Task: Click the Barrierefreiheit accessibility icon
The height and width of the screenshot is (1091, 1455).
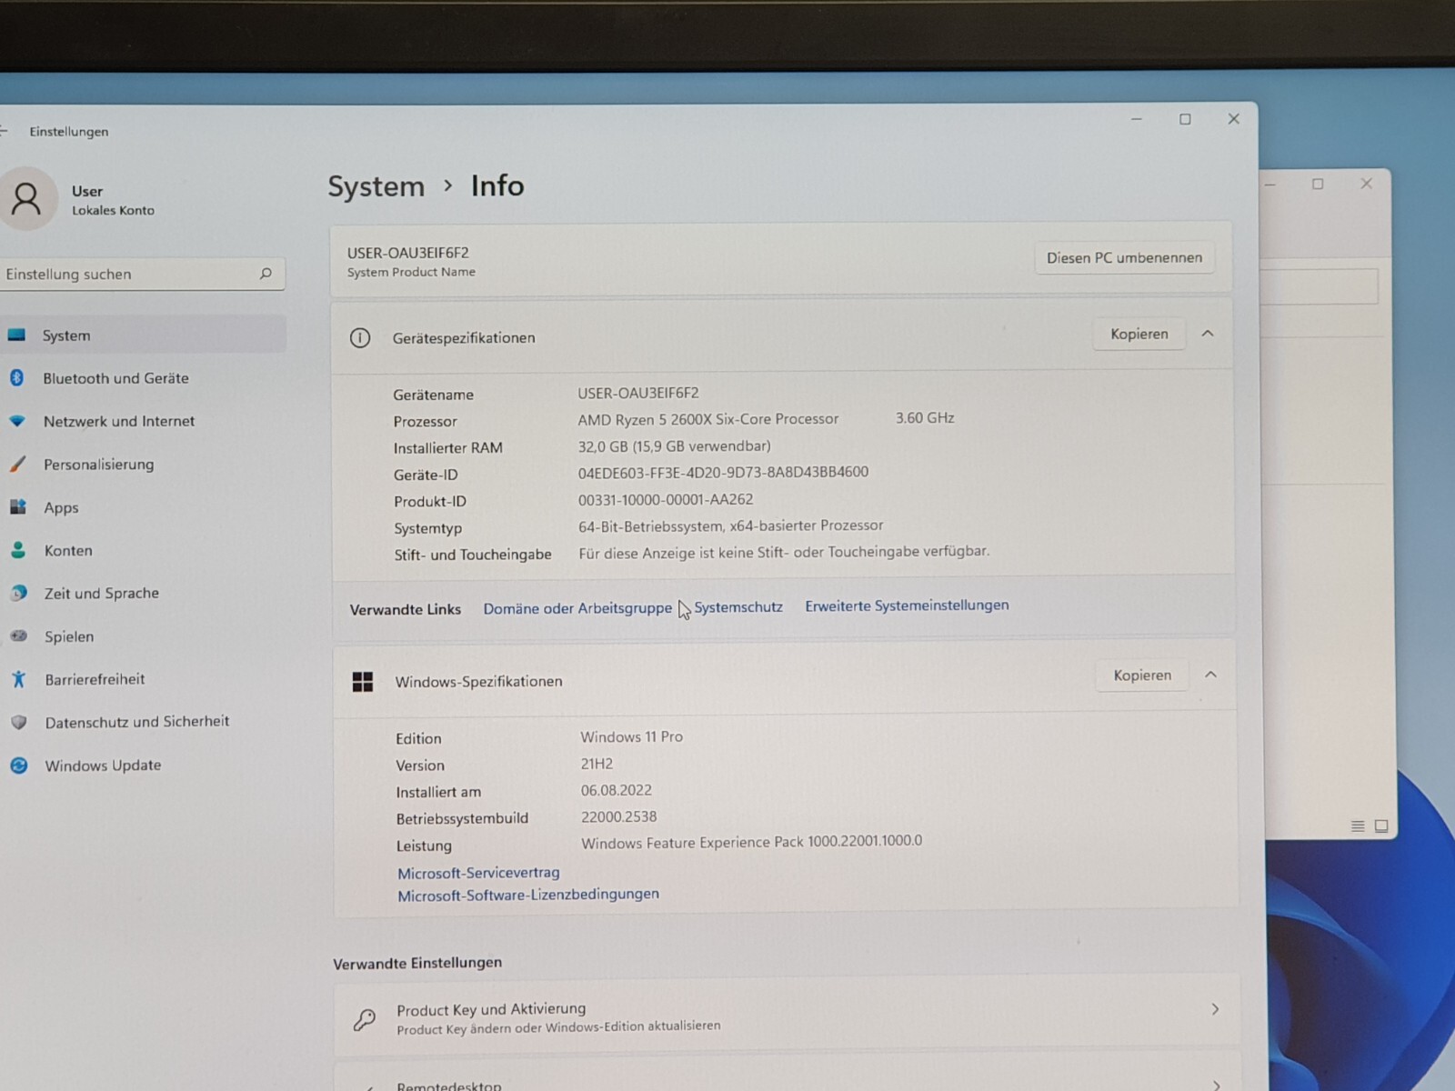Action: coord(19,679)
